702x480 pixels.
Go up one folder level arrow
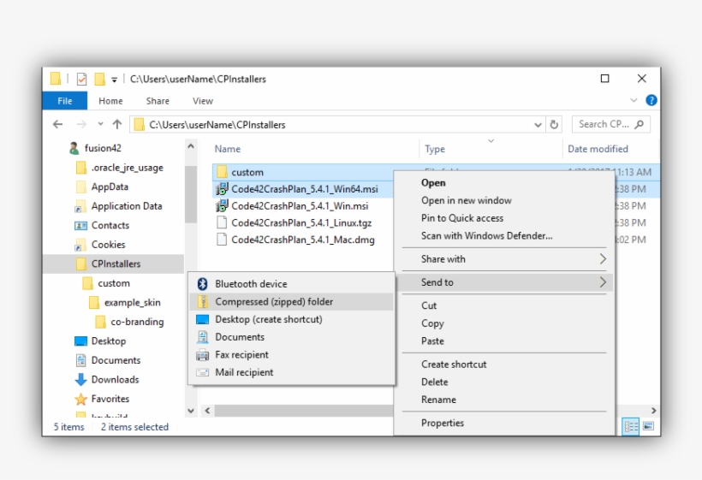point(117,124)
